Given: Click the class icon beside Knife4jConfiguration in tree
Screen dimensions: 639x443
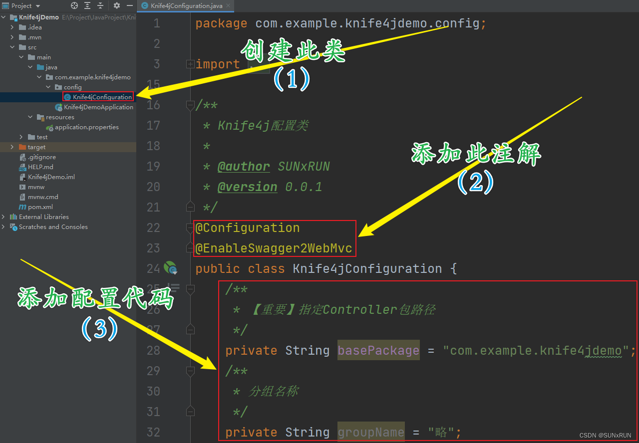Looking at the screenshot, I should [67, 97].
